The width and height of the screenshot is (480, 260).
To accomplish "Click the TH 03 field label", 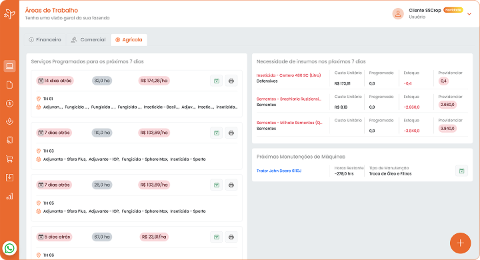I will [x=49, y=151].
